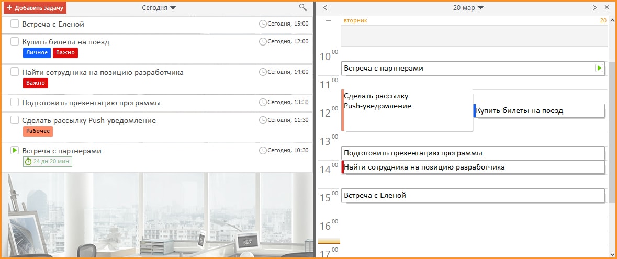The image size is (617, 259).
Task: Click the blue Личное tag
Action: pos(37,53)
